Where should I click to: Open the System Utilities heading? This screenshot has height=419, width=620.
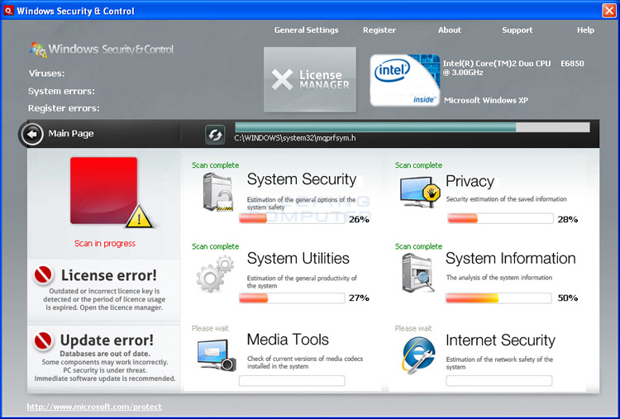(x=298, y=258)
